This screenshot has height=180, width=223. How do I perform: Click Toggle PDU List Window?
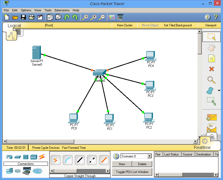[x=132, y=172]
